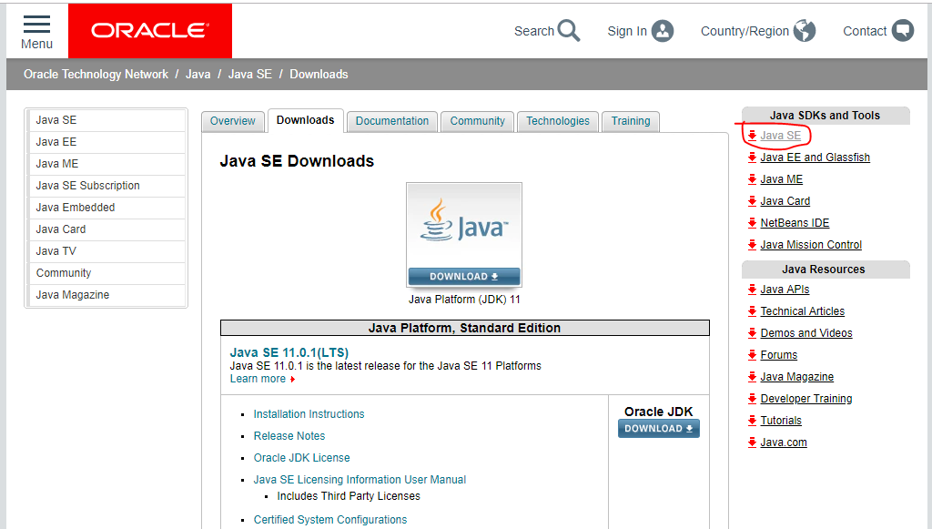932x529 pixels.
Task: Click the Forums link
Action: click(x=779, y=355)
